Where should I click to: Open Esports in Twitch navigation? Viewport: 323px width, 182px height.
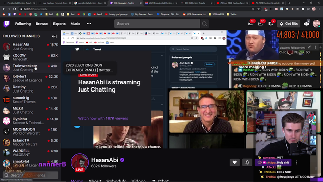click(x=60, y=24)
